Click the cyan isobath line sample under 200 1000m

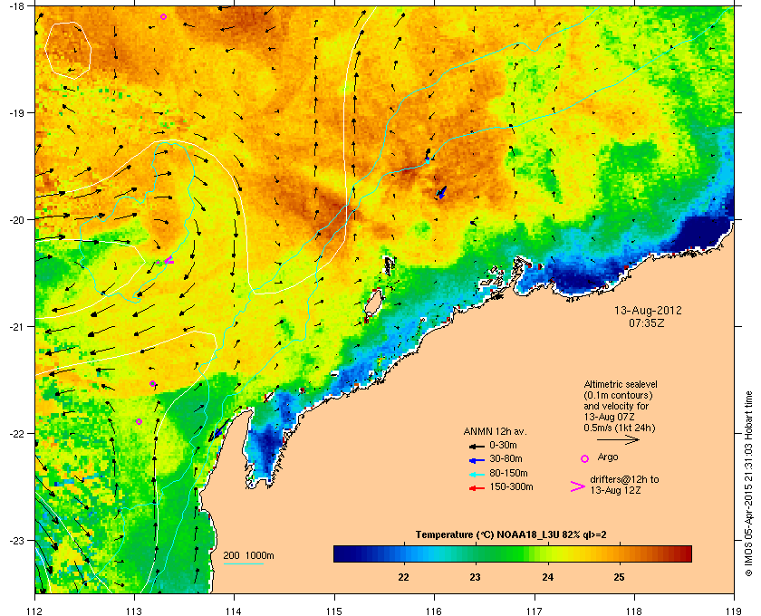pos(244,564)
